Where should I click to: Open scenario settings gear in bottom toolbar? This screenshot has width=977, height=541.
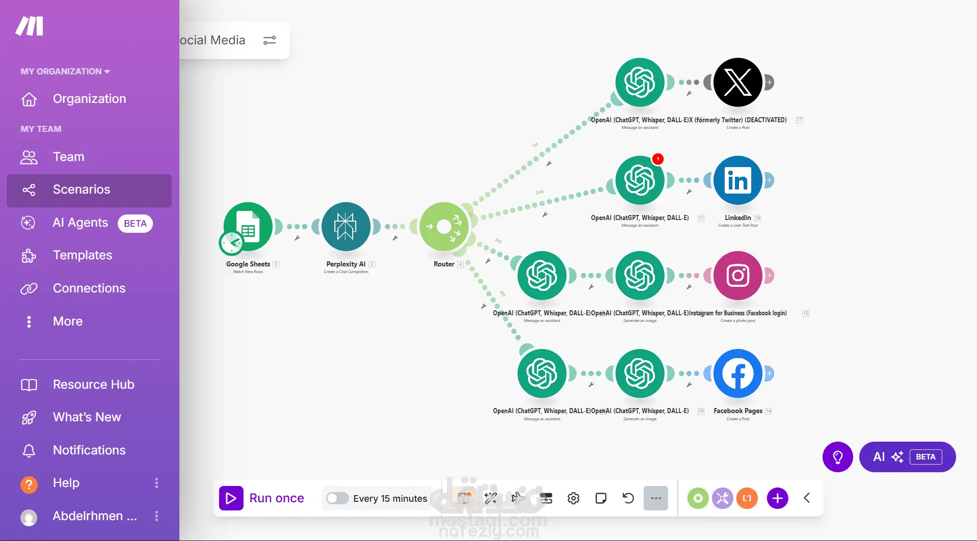pyautogui.click(x=573, y=498)
